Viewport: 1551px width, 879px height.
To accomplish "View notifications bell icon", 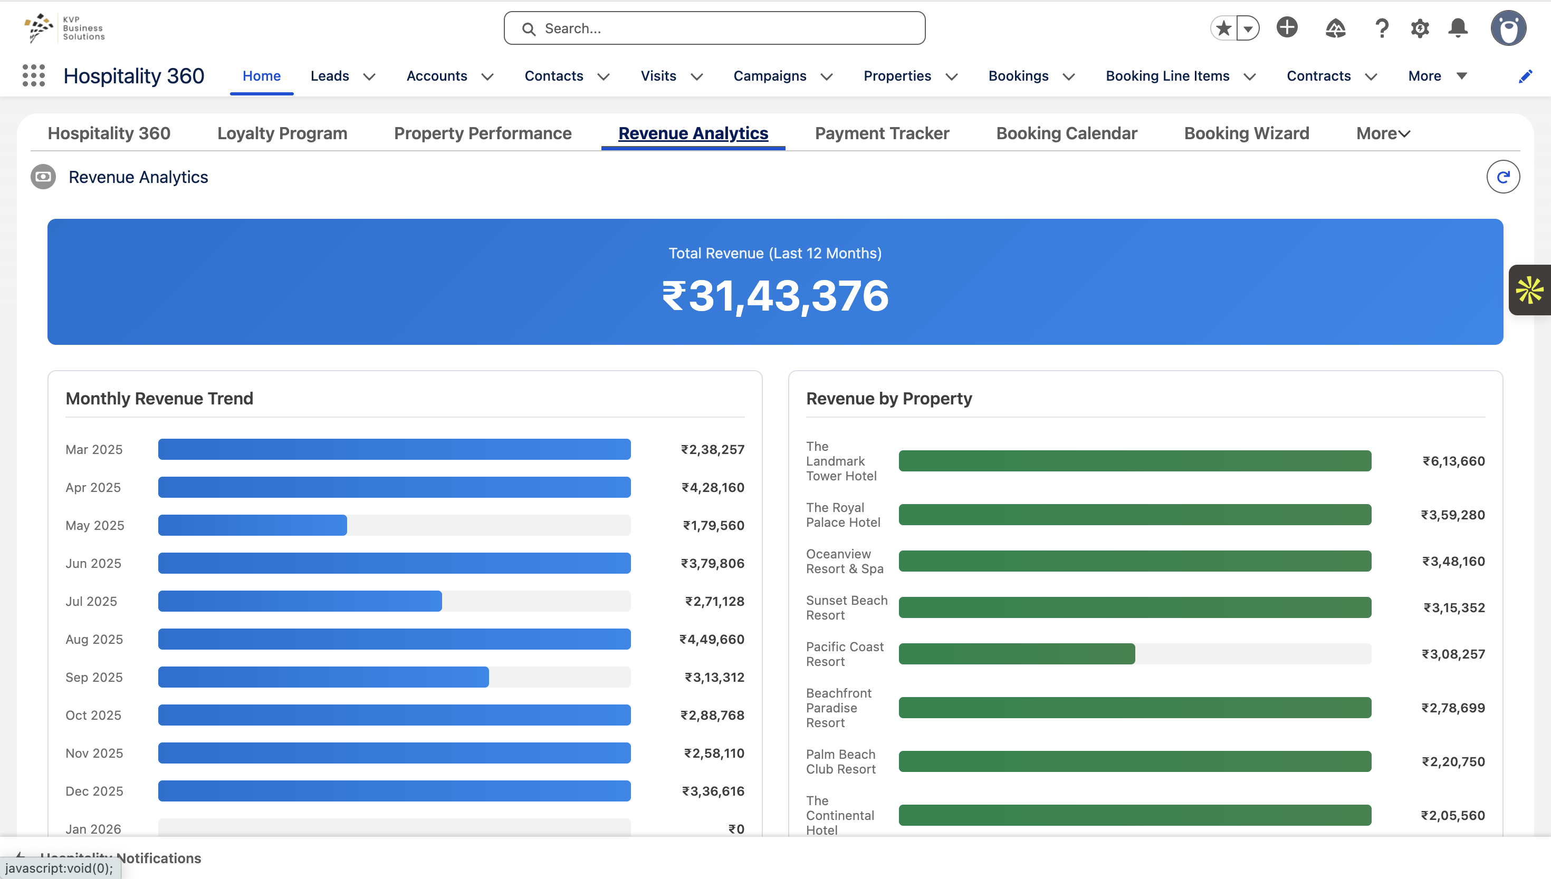I will pyautogui.click(x=1458, y=28).
